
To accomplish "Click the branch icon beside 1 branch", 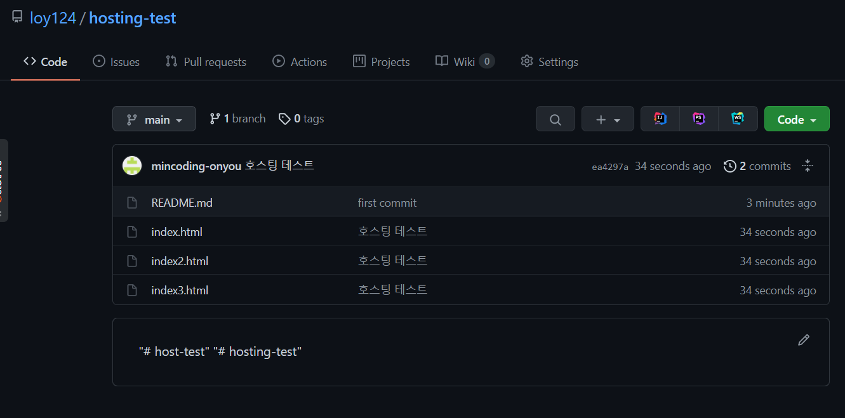I will pos(215,119).
